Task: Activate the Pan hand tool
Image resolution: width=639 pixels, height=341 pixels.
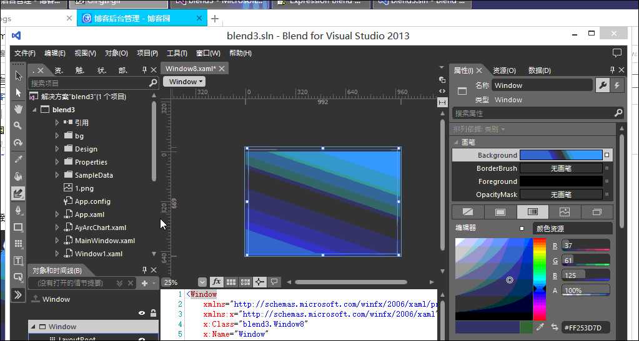Action: [18, 109]
